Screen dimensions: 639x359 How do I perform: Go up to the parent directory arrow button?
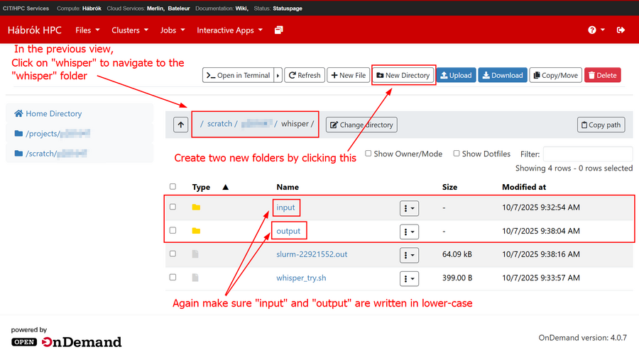pyautogui.click(x=181, y=125)
